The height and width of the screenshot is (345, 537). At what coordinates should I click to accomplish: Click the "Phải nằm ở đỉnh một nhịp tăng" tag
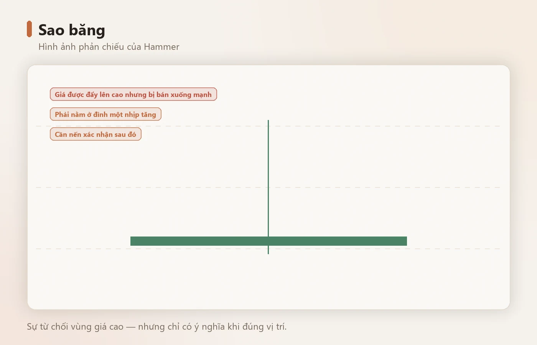105,114
